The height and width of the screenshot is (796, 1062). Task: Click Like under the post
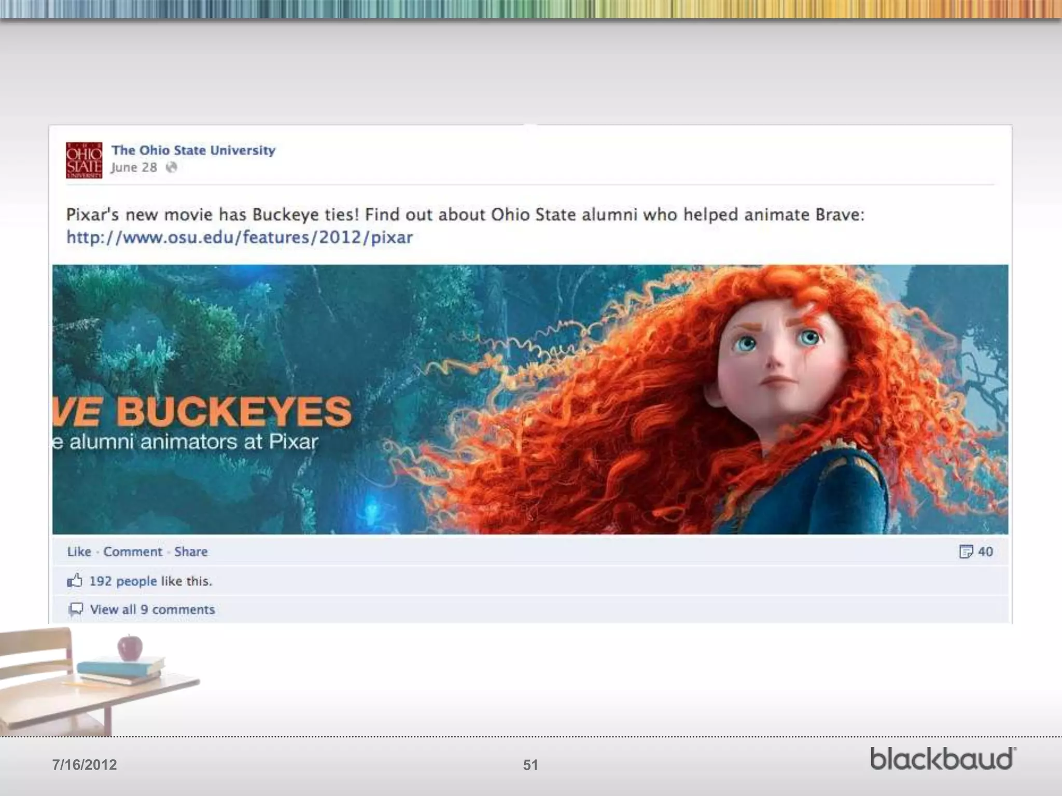click(79, 551)
